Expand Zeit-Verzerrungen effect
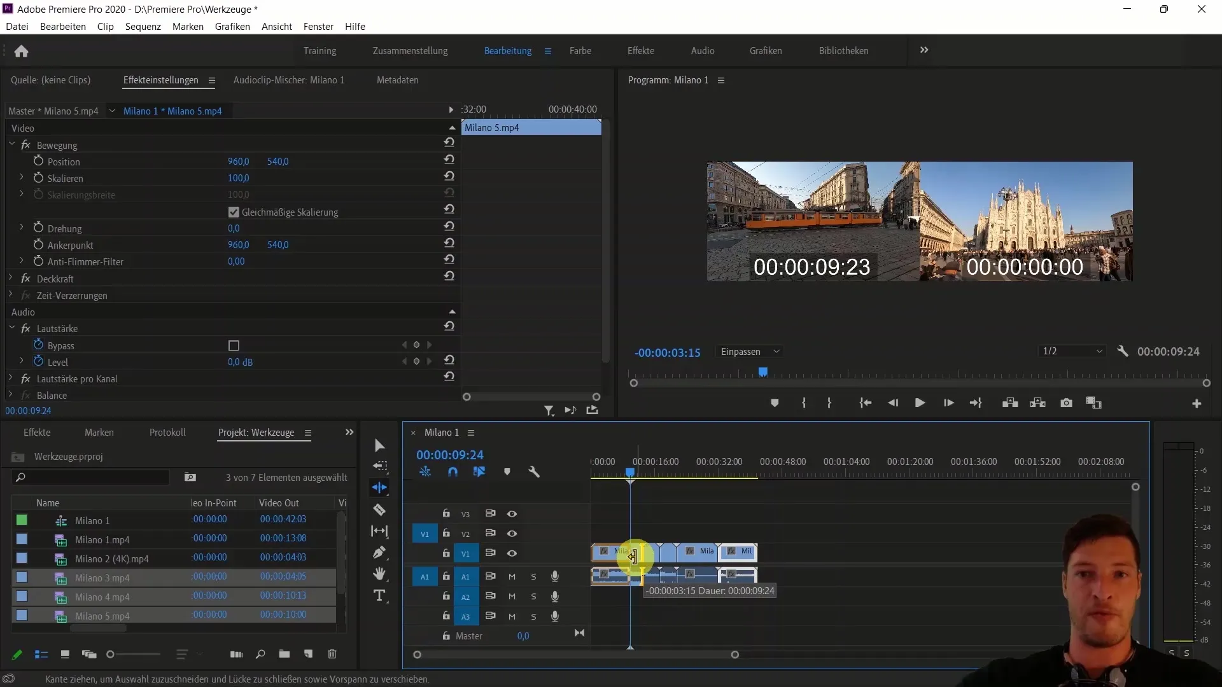1222x687 pixels. [10, 295]
